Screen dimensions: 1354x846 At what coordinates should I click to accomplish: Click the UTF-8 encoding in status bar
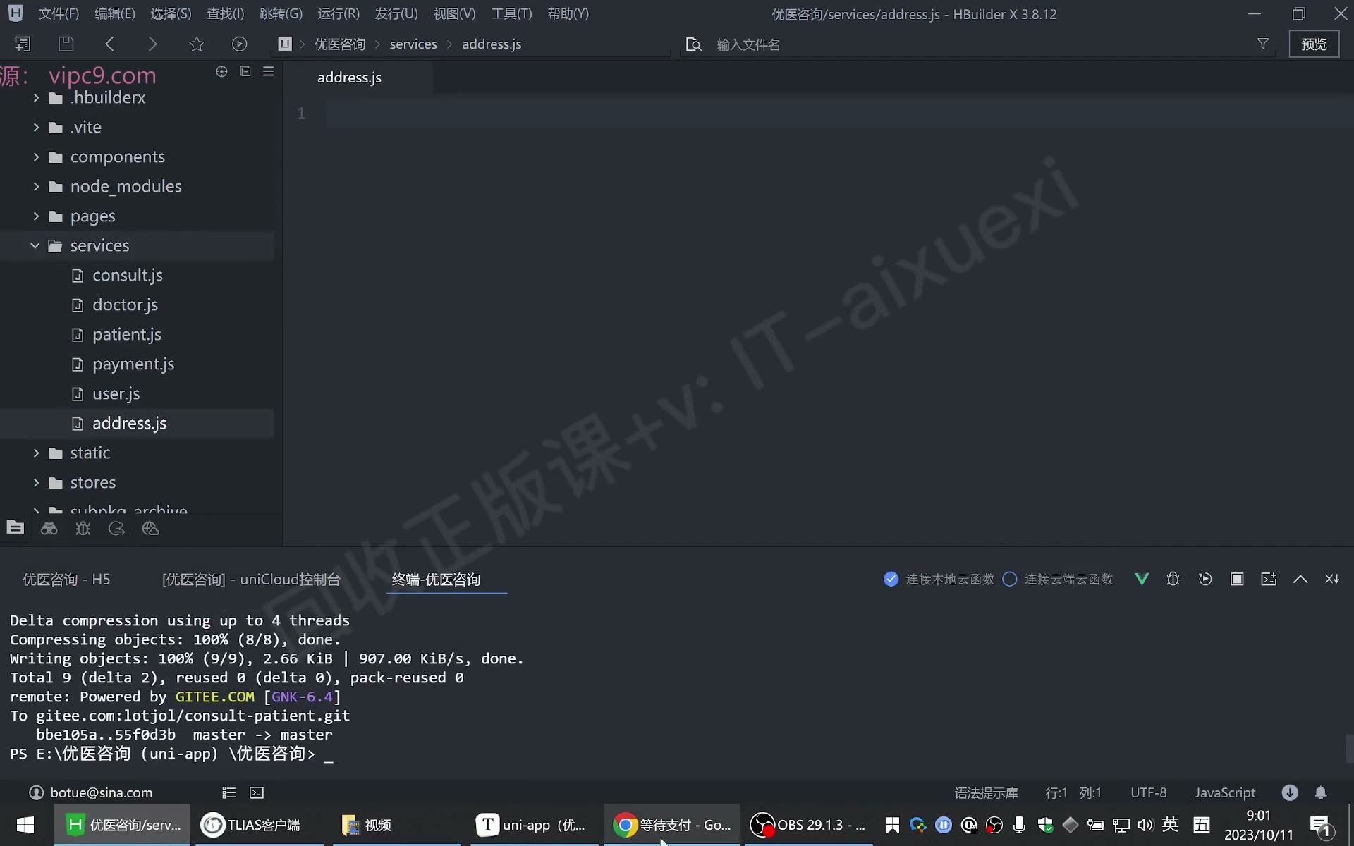[x=1148, y=792]
